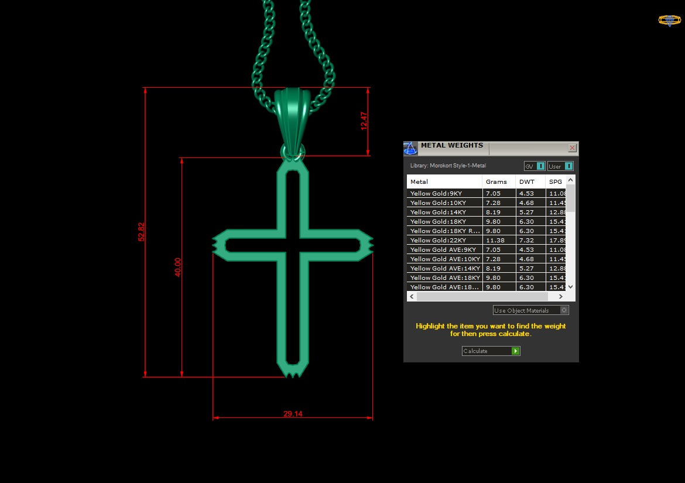Click the SPG column header

click(556, 181)
